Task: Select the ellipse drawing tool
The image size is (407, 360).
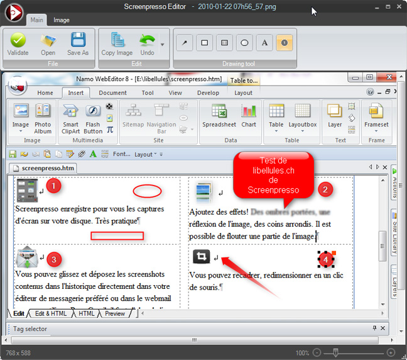Action: pos(244,43)
